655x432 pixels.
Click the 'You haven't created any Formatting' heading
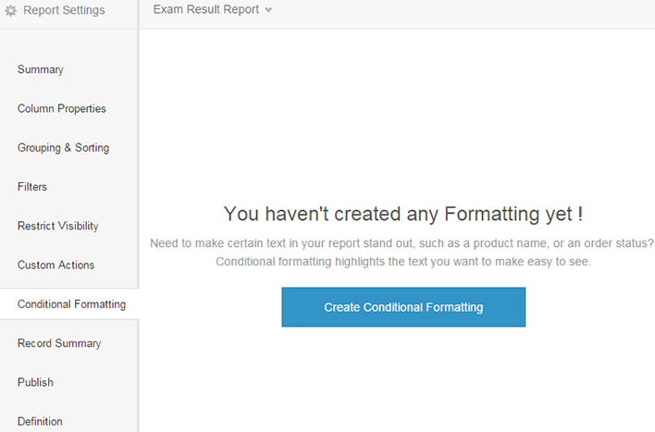click(403, 214)
